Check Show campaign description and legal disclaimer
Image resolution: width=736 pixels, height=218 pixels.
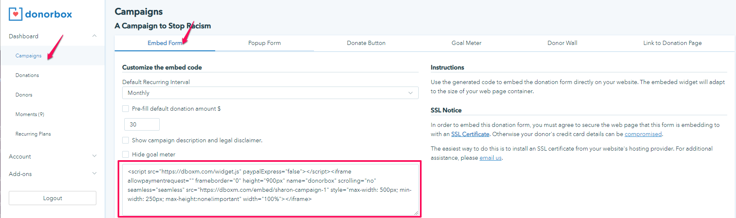pyautogui.click(x=126, y=140)
